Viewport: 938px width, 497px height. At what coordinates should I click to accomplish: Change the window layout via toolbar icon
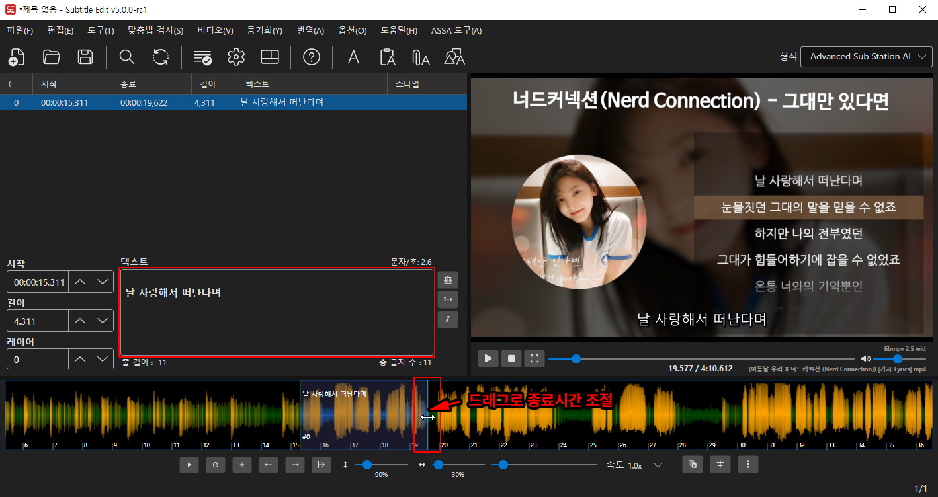point(270,57)
